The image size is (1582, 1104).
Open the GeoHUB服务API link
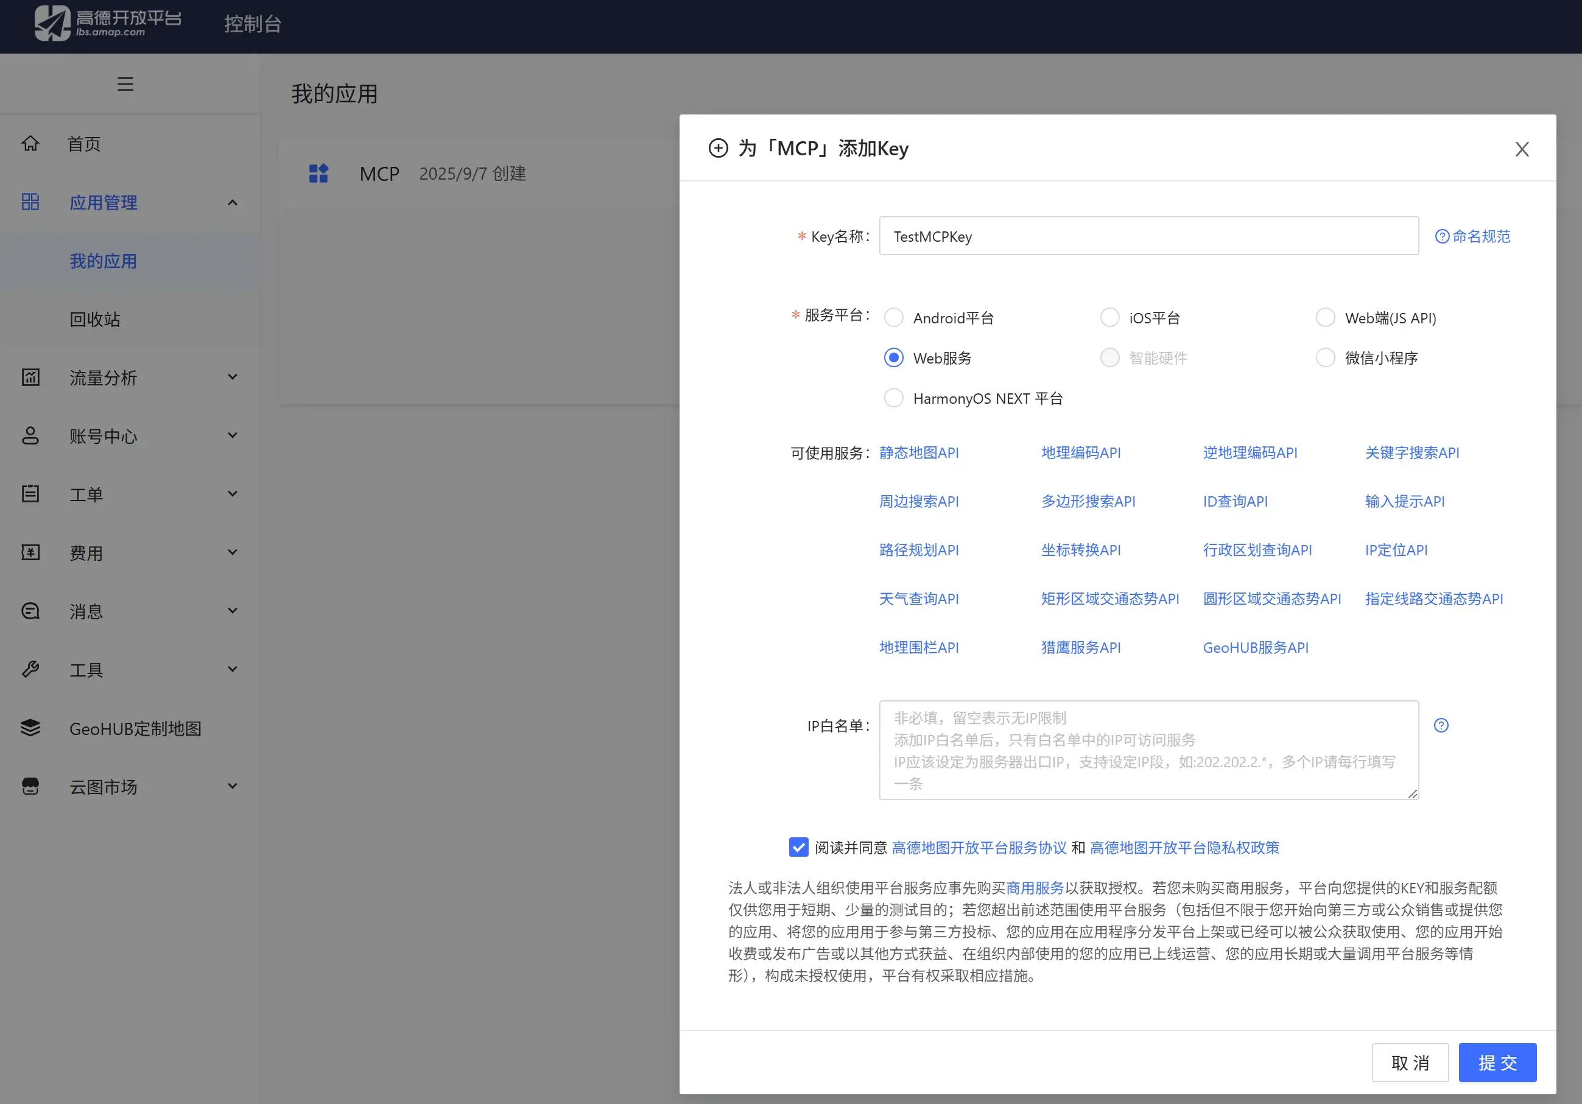1256,648
